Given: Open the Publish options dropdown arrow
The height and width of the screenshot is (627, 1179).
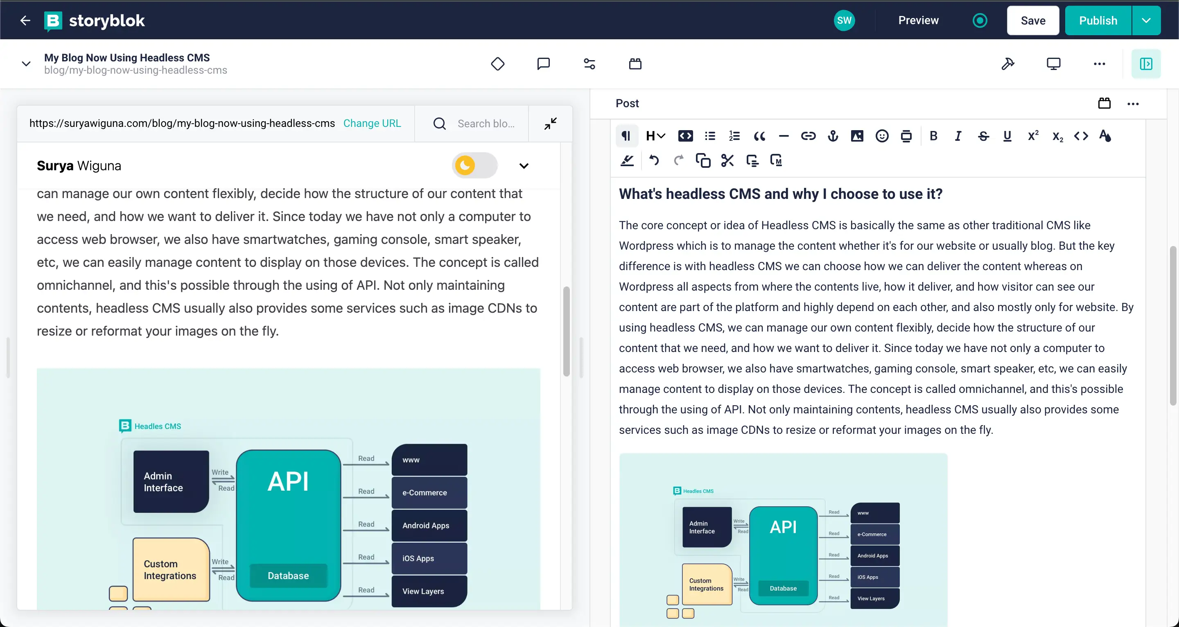Looking at the screenshot, I should click(1146, 20).
